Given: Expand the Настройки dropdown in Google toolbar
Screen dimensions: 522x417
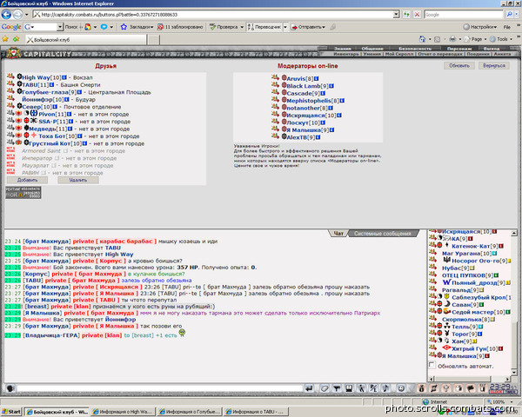Looking at the screenshot, I should click(x=479, y=27).
